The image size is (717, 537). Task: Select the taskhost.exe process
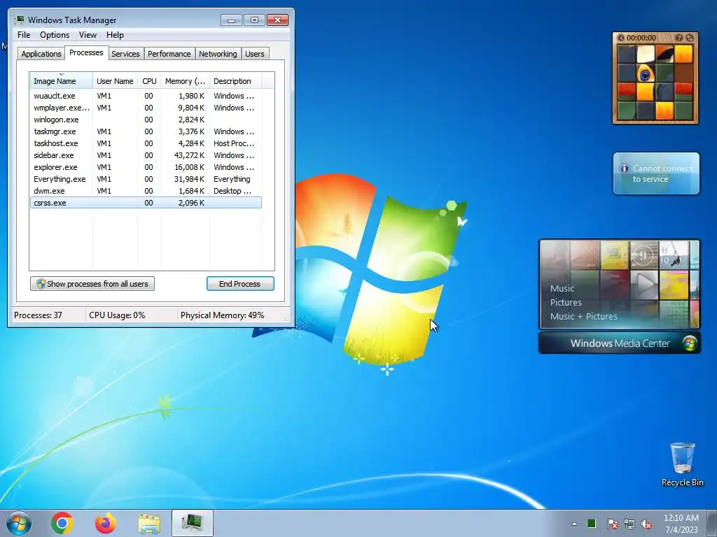146,143
